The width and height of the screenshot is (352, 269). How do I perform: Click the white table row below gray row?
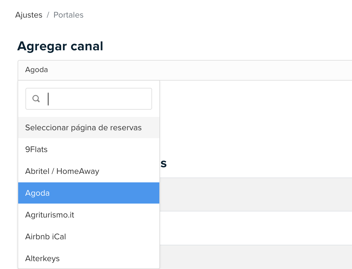pos(256,228)
